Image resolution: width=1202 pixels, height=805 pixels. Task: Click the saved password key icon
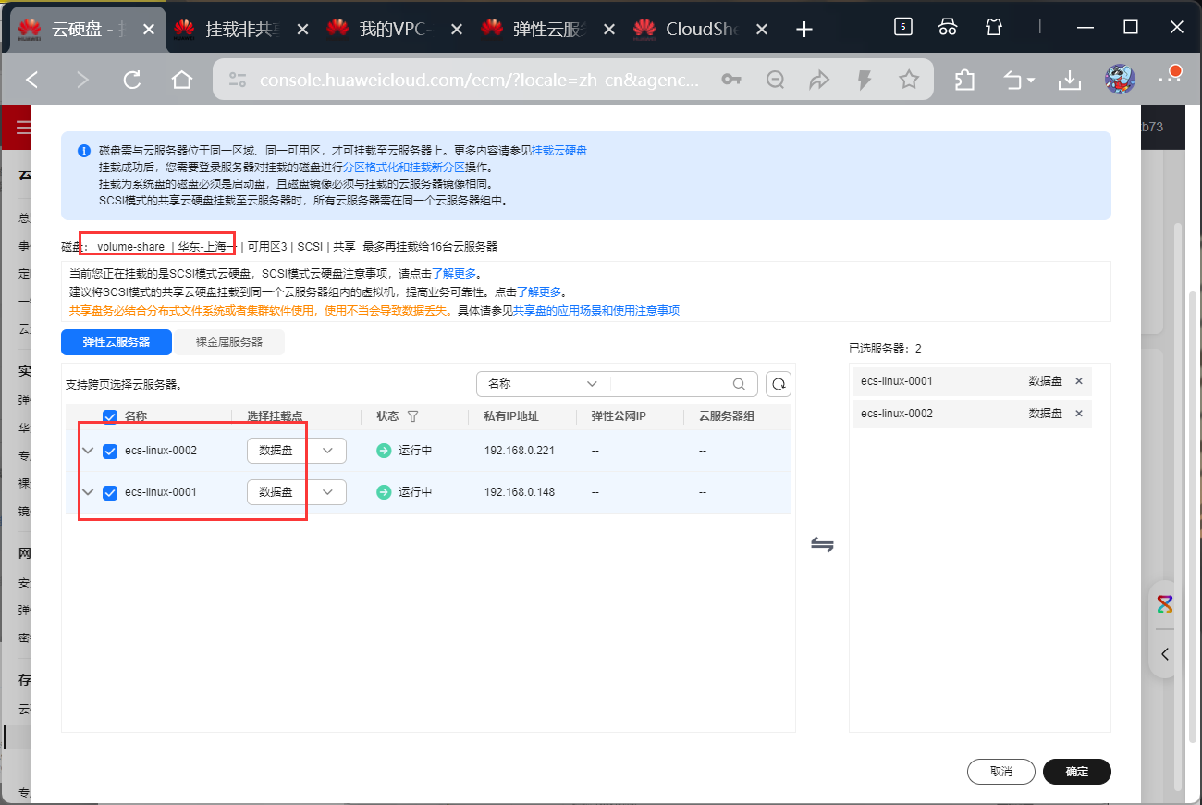click(x=731, y=80)
